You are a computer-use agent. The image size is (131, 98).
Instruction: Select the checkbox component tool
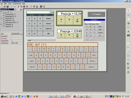coord(128,56)
